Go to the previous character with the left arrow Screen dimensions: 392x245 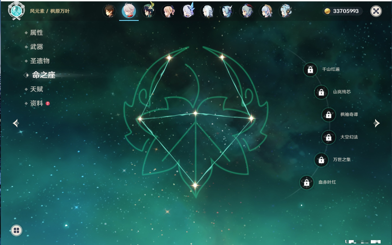click(x=16, y=123)
